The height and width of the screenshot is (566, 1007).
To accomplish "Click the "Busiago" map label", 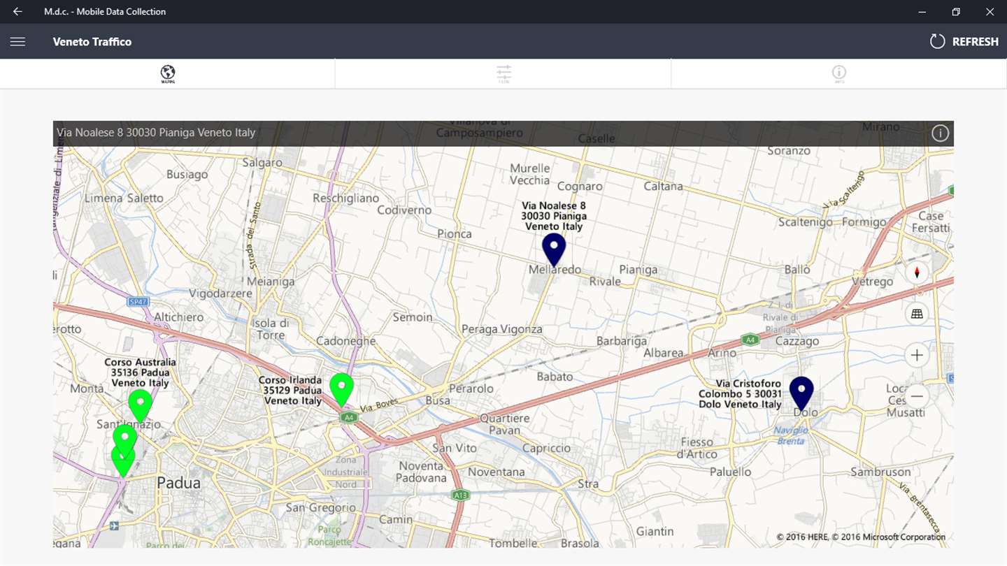I will pos(187,175).
